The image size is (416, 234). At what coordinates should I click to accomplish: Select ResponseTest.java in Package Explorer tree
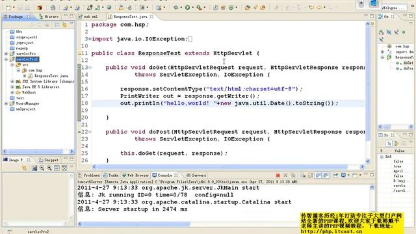[x=51, y=76]
